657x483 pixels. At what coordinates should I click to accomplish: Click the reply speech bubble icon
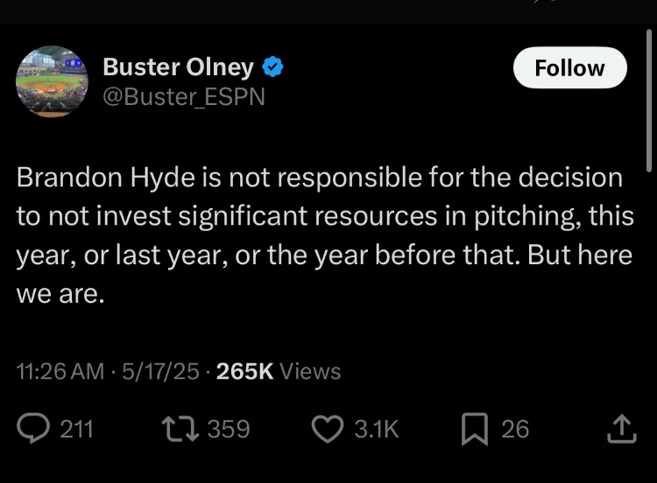(33, 428)
